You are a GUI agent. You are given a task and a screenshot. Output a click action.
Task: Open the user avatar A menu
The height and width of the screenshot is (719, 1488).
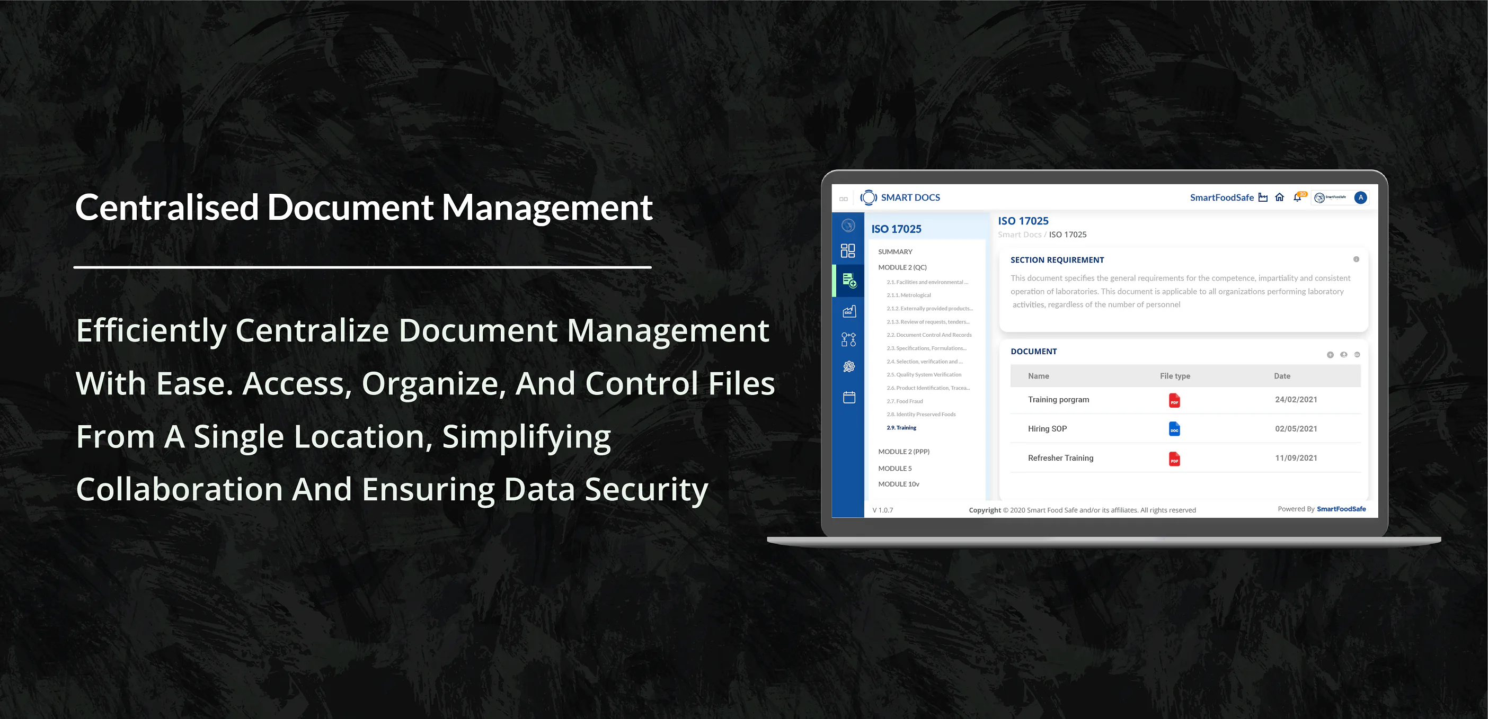(1360, 197)
